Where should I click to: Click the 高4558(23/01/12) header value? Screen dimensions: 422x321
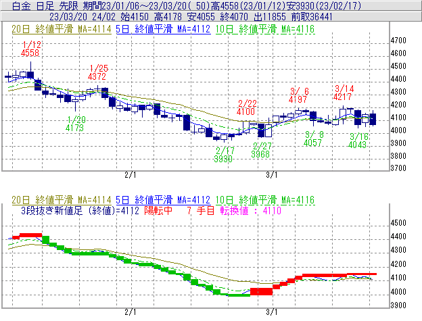(x=248, y=6)
